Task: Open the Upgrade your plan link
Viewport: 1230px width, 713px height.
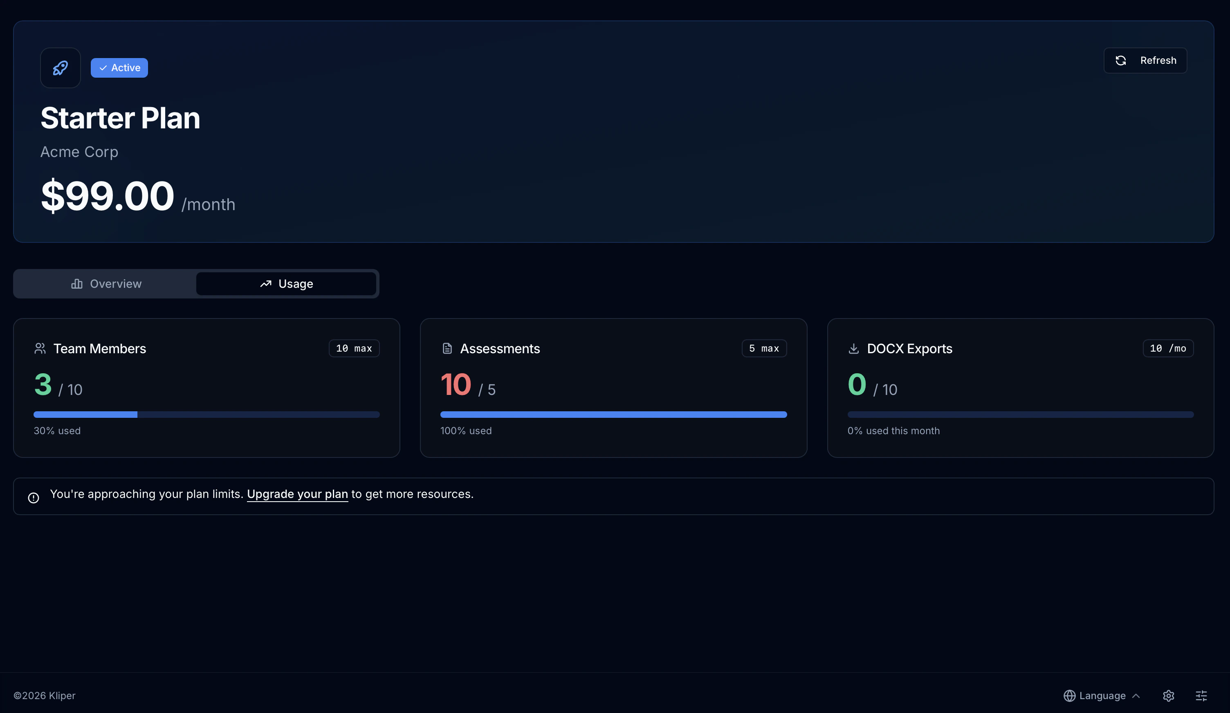Action: tap(297, 494)
